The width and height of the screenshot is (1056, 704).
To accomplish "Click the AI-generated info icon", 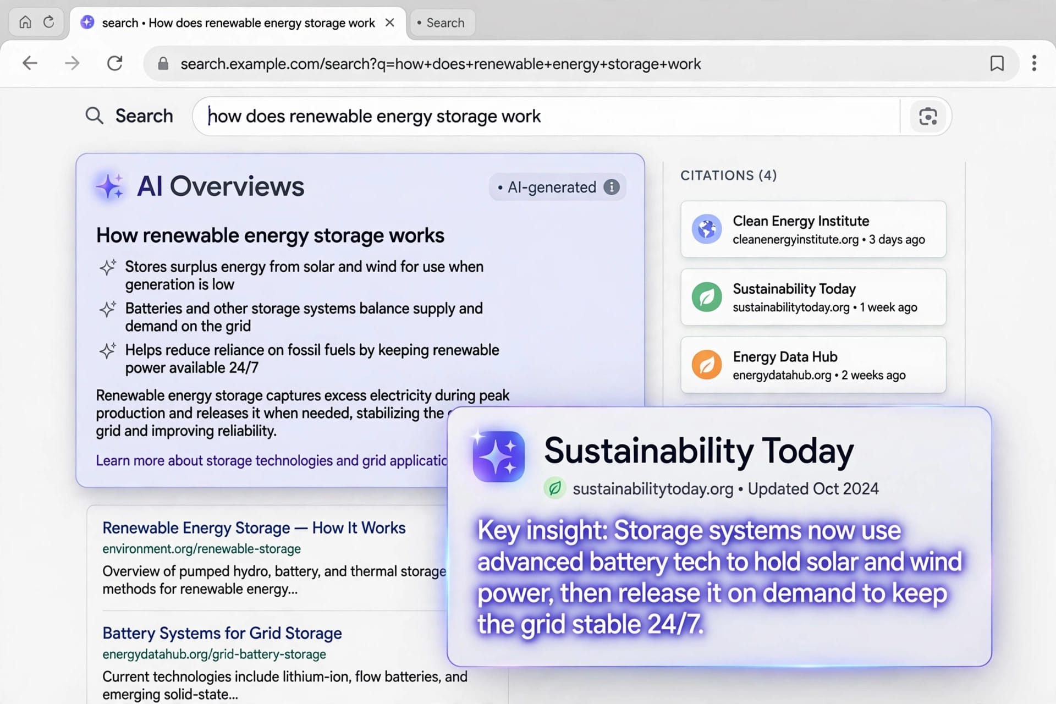I will pos(612,187).
